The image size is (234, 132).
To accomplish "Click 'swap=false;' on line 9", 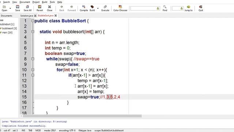I will point(67,65).
